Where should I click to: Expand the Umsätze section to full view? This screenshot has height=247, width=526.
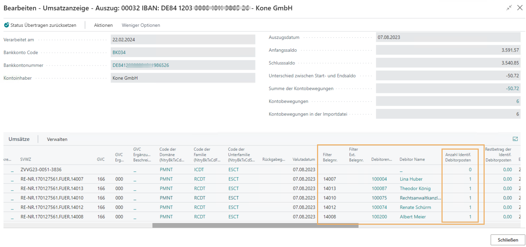coord(515,139)
